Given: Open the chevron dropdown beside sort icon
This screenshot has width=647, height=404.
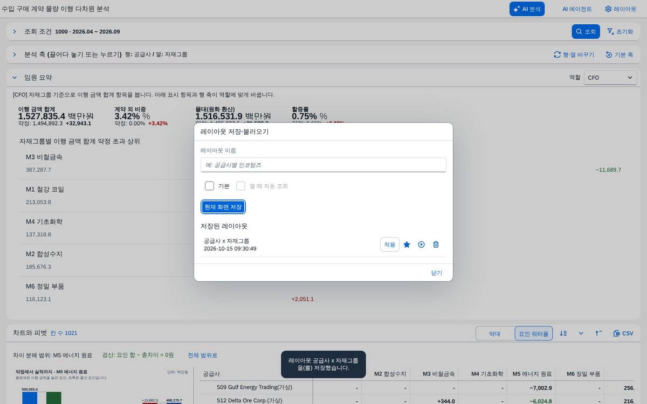Looking at the screenshot, I should tap(581, 333).
